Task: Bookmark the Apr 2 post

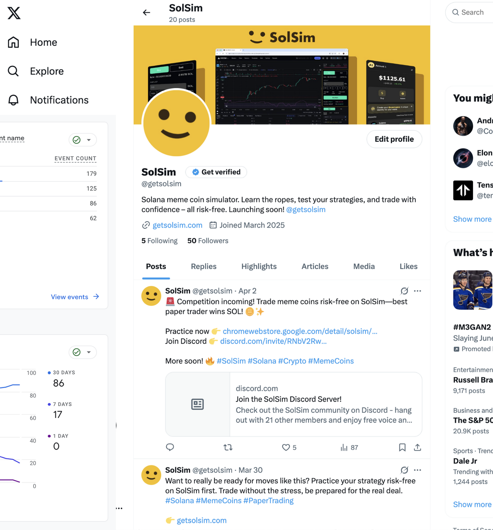Action: click(402, 448)
